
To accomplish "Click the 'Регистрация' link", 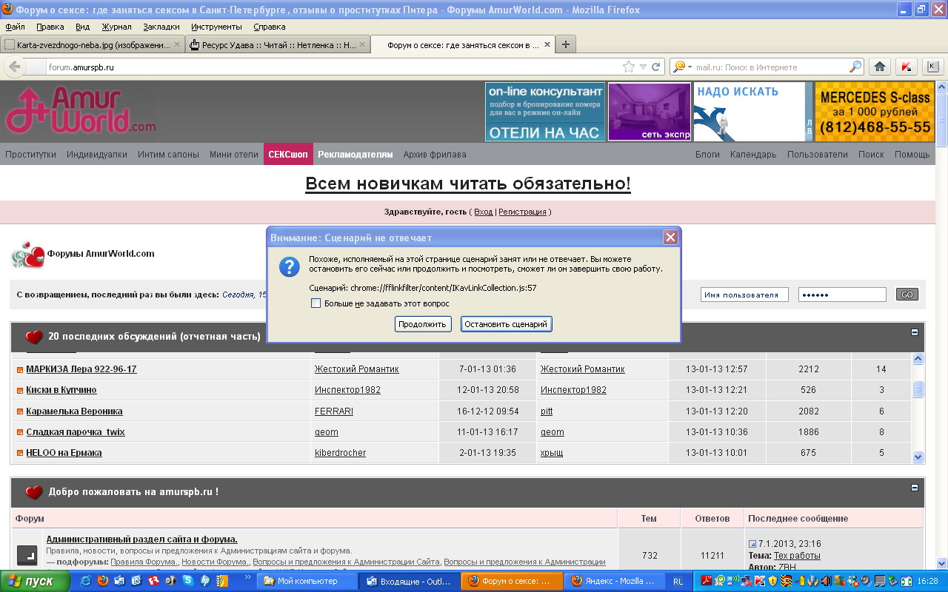I will click(522, 212).
